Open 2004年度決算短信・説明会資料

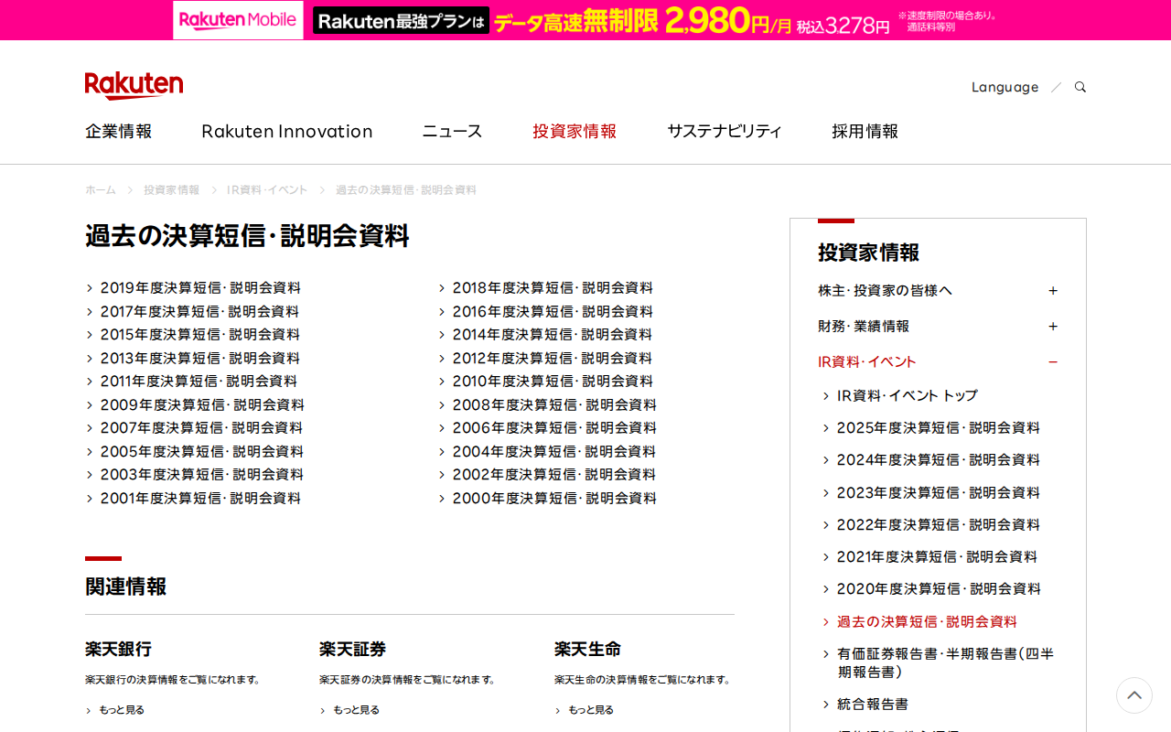coord(554,452)
